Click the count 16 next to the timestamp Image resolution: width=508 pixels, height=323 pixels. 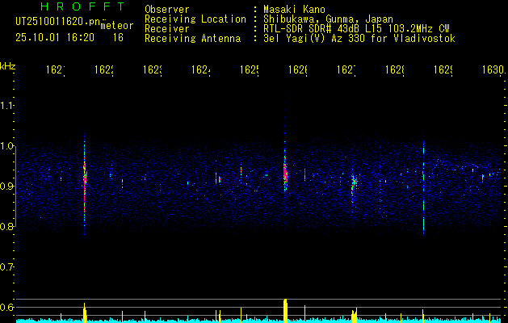[118, 38]
